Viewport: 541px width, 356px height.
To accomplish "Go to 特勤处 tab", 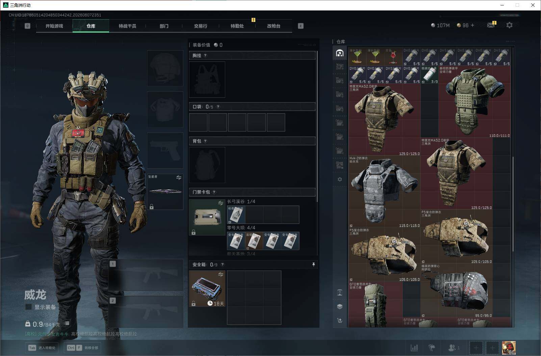I will point(237,26).
